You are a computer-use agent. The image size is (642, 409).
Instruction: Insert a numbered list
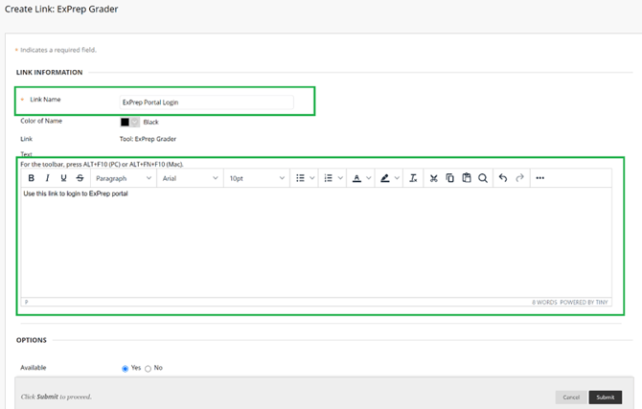coord(329,178)
